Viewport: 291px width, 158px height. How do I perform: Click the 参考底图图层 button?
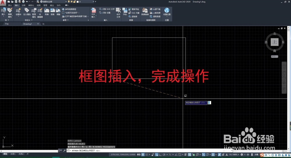(x=69, y=9)
